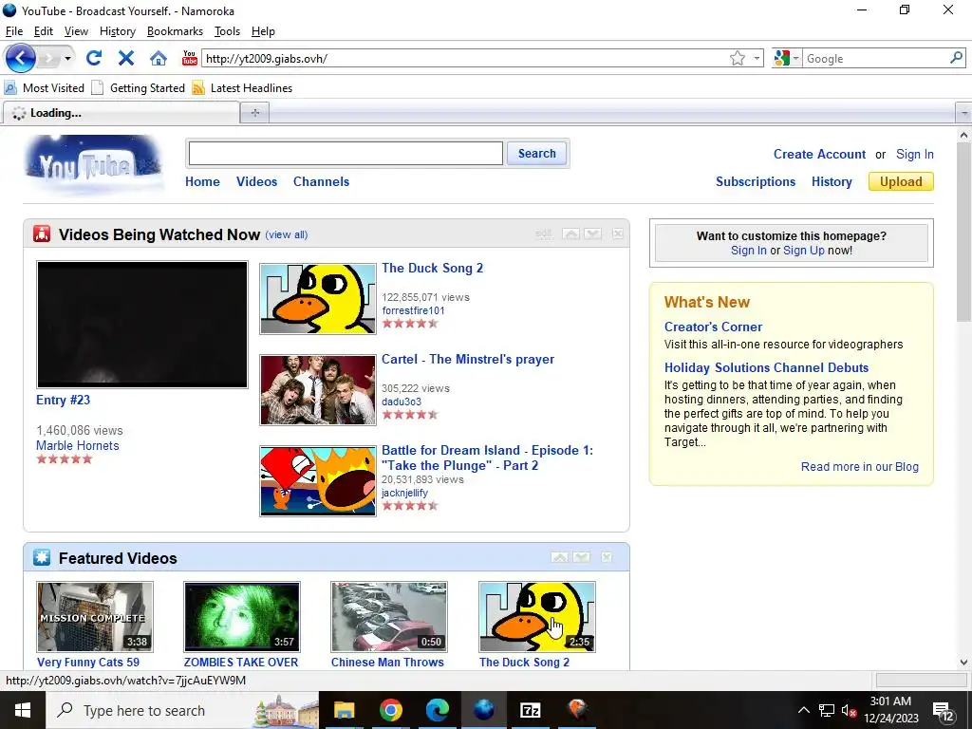Bookmark the page with the star icon

[x=737, y=58]
